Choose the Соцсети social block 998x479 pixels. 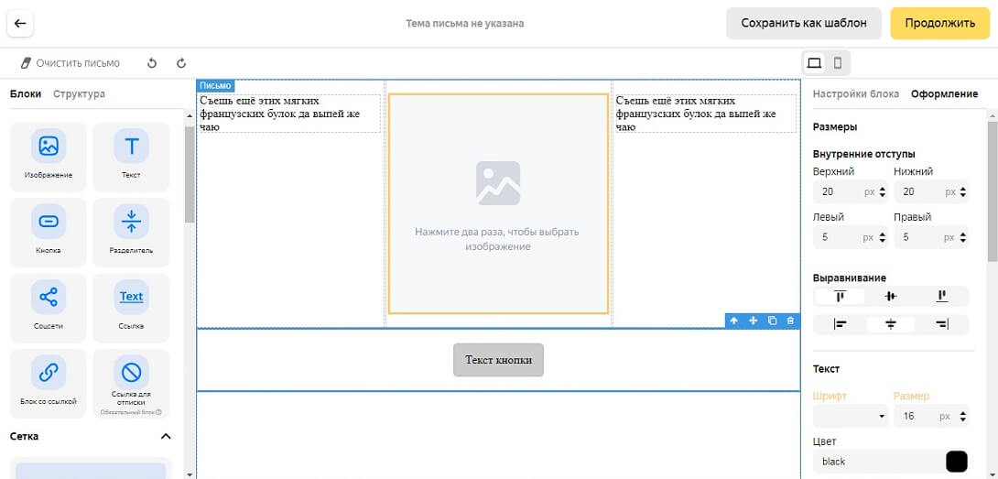click(x=49, y=307)
